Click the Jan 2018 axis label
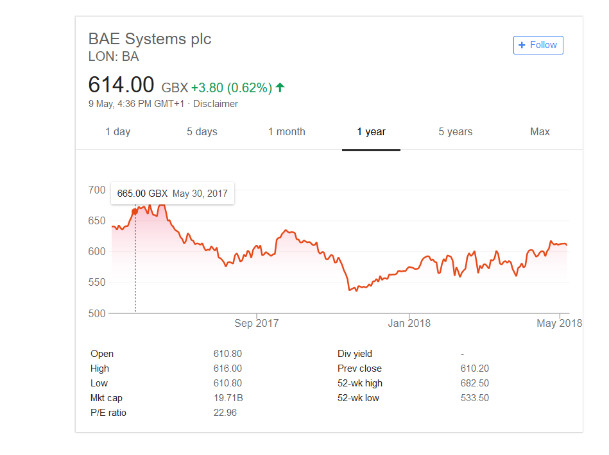This screenshot has height=455, width=609. (x=409, y=323)
